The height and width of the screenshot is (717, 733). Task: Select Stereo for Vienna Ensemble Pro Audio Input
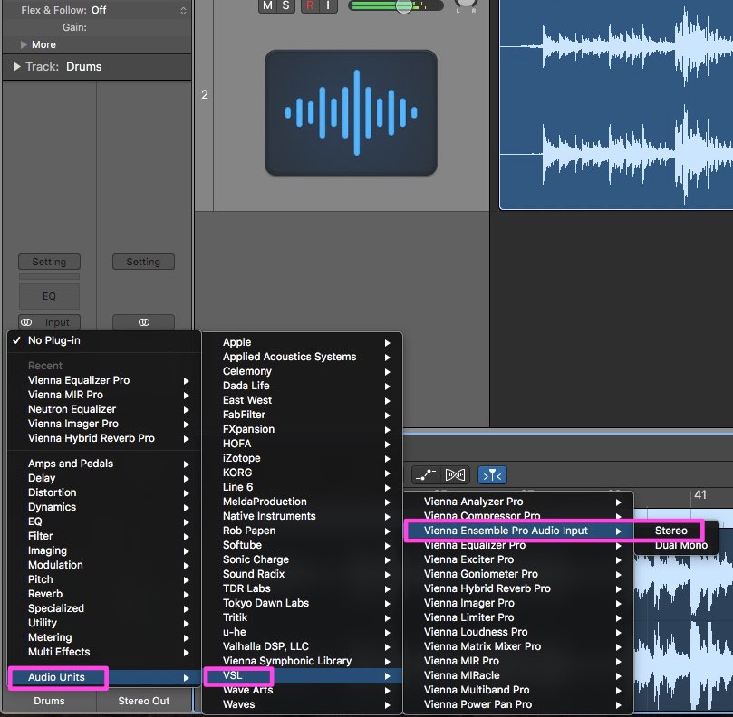670,531
